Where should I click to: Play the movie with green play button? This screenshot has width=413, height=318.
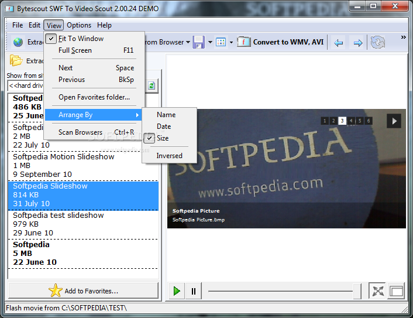[177, 291]
